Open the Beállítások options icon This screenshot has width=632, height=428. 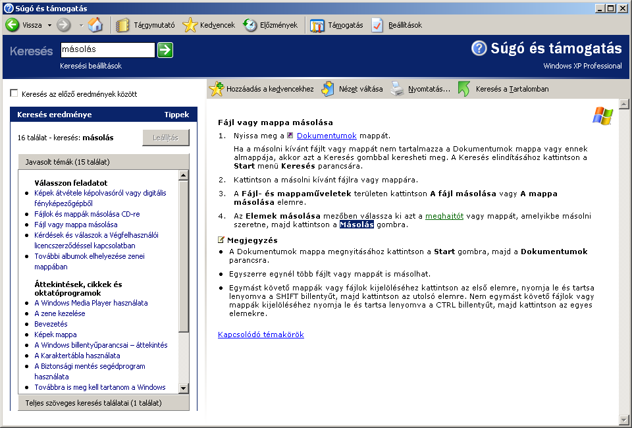click(x=377, y=25)
